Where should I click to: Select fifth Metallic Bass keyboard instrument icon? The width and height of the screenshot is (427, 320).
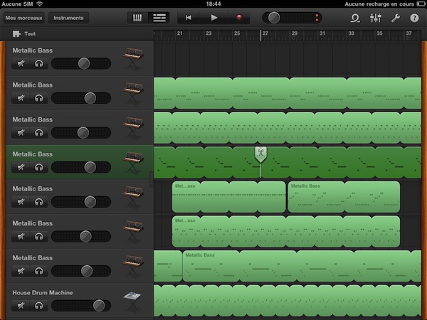coord(133,196)
